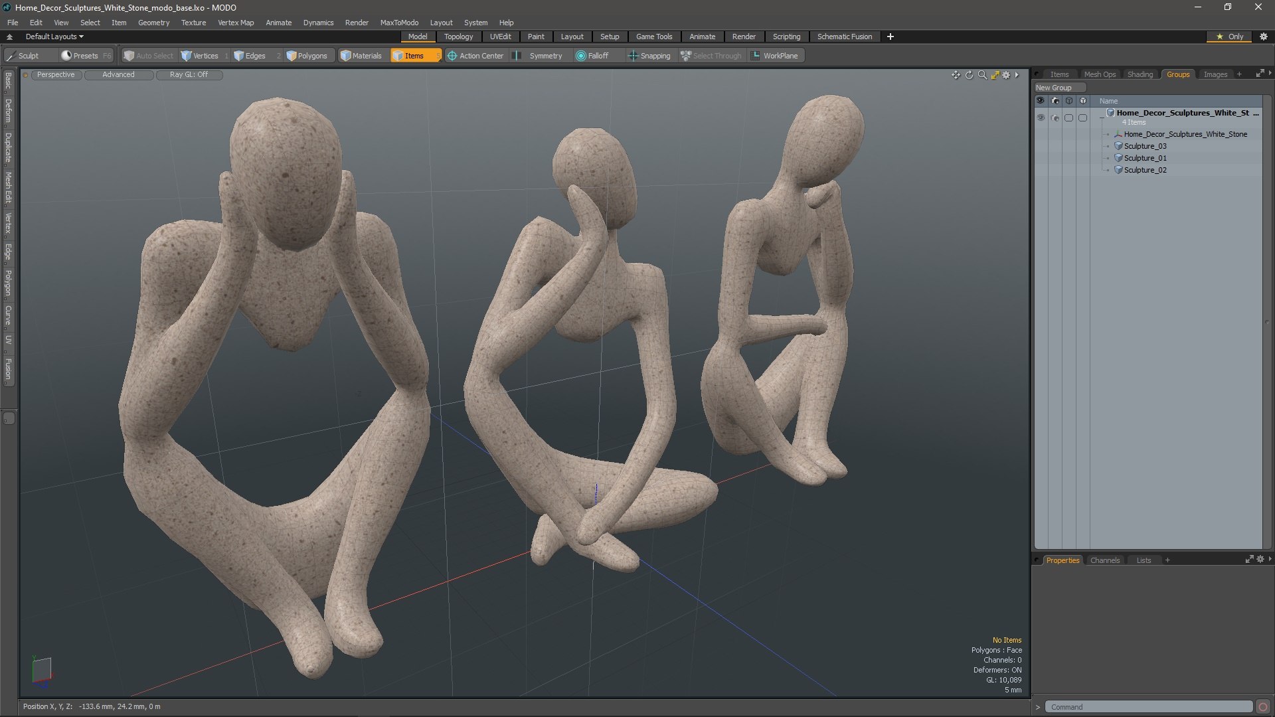Open the Advanced shading style dropdown
Screen dimensions: 1275x717
tap(119, 75)
